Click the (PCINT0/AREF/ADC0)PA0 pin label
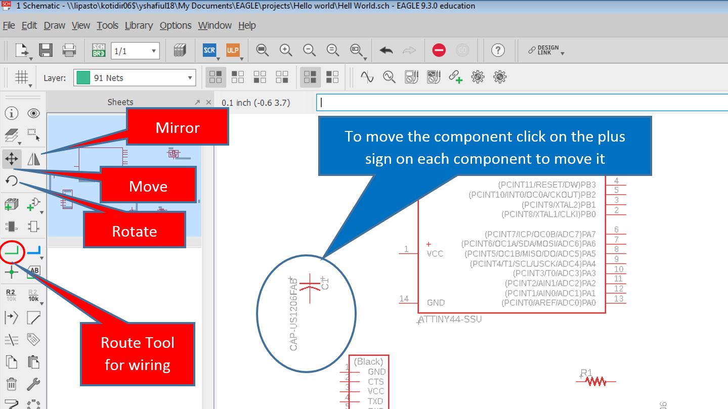 click(x=548, y=303)
